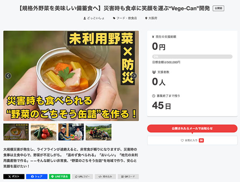This screenshot has height=182, width=240.
Task: Advance carousel with right arrow icon
Action: click(x=134, y=76)
